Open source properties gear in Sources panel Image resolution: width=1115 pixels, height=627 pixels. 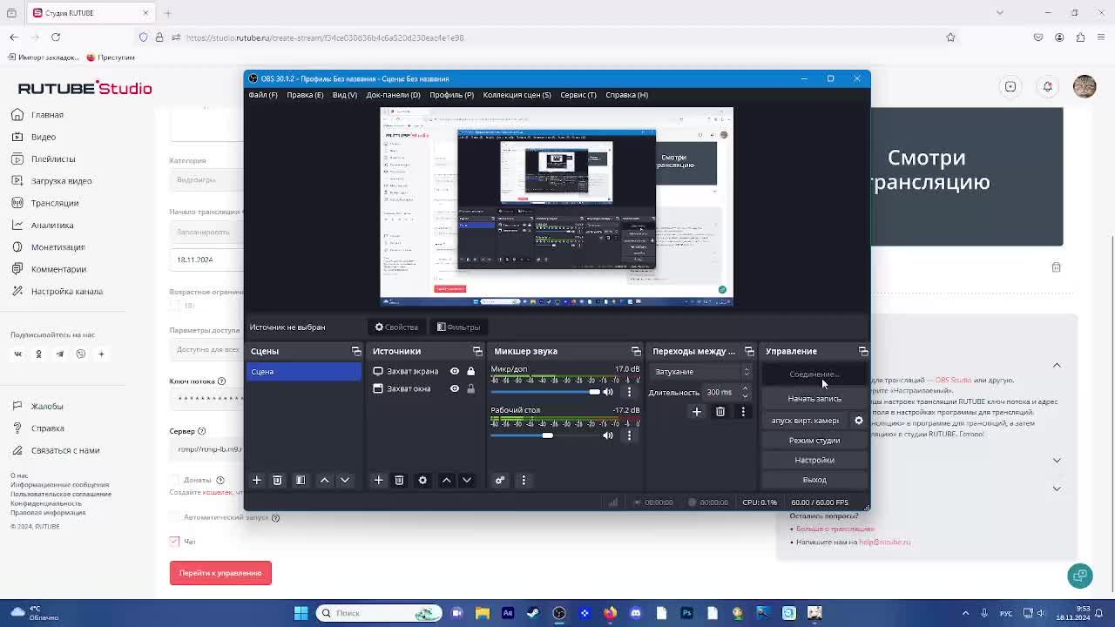(422, 480)
